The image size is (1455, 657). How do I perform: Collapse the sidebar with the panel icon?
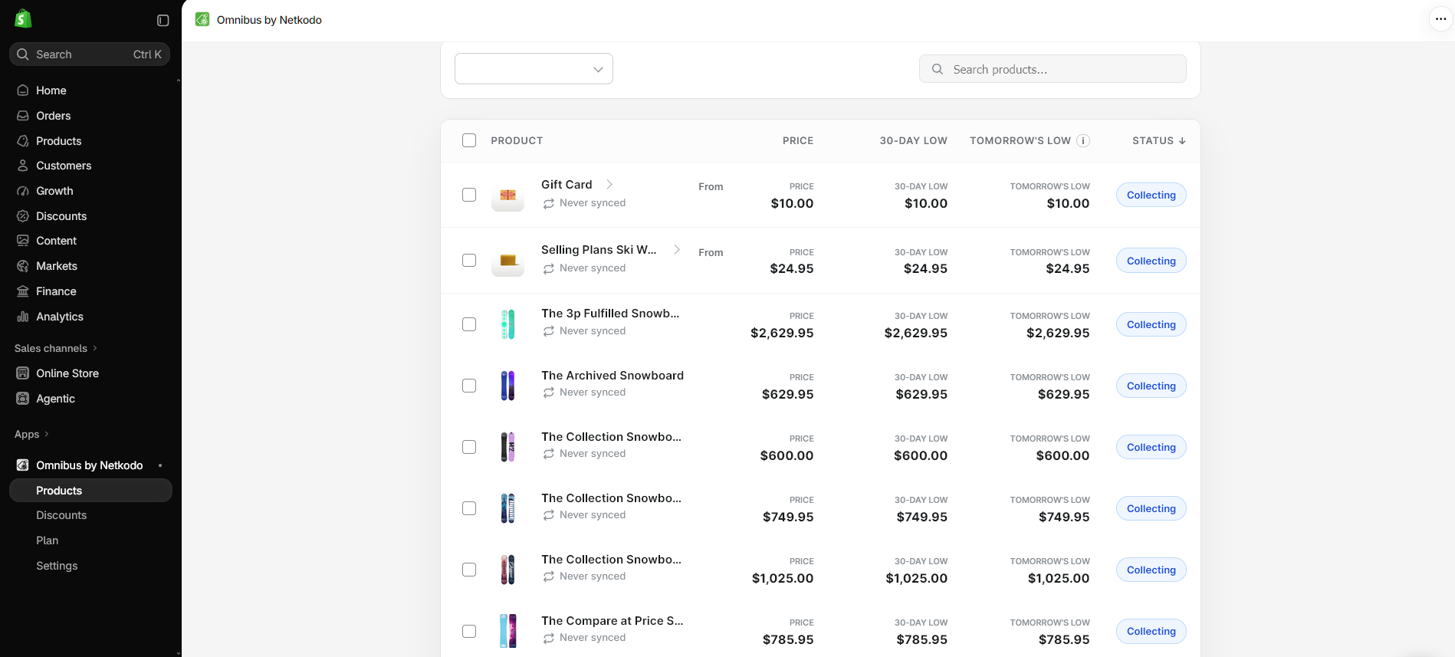(163, 21)
